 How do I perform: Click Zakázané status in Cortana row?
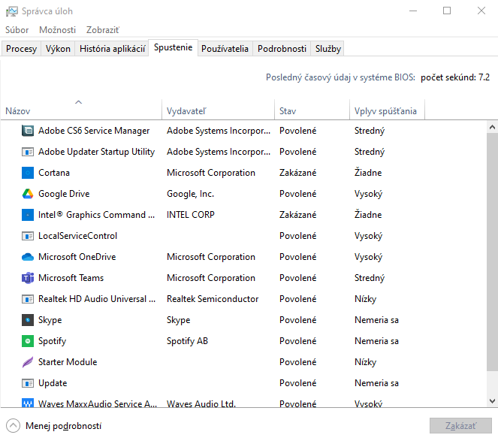pyautogui.click(x=298, y=173)
